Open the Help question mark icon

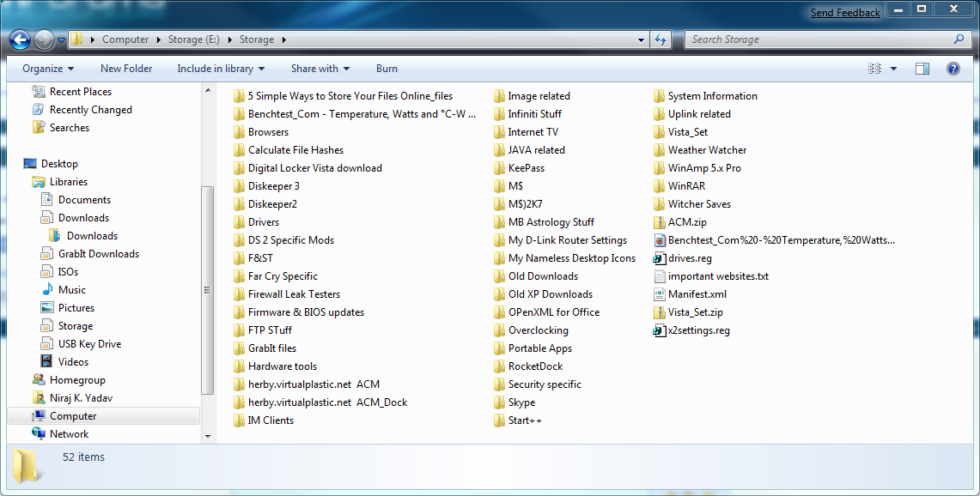953,69
